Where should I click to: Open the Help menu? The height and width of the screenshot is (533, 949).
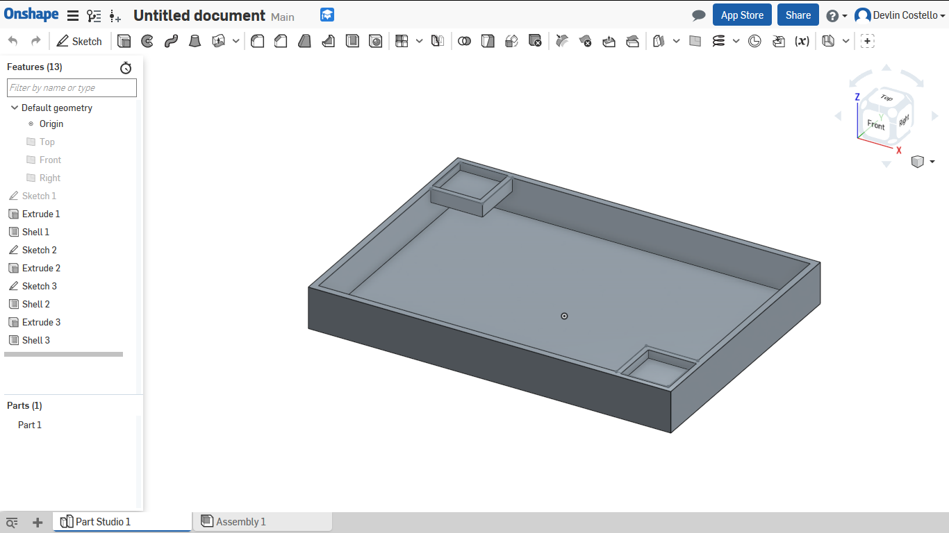[x=836, y=15]
